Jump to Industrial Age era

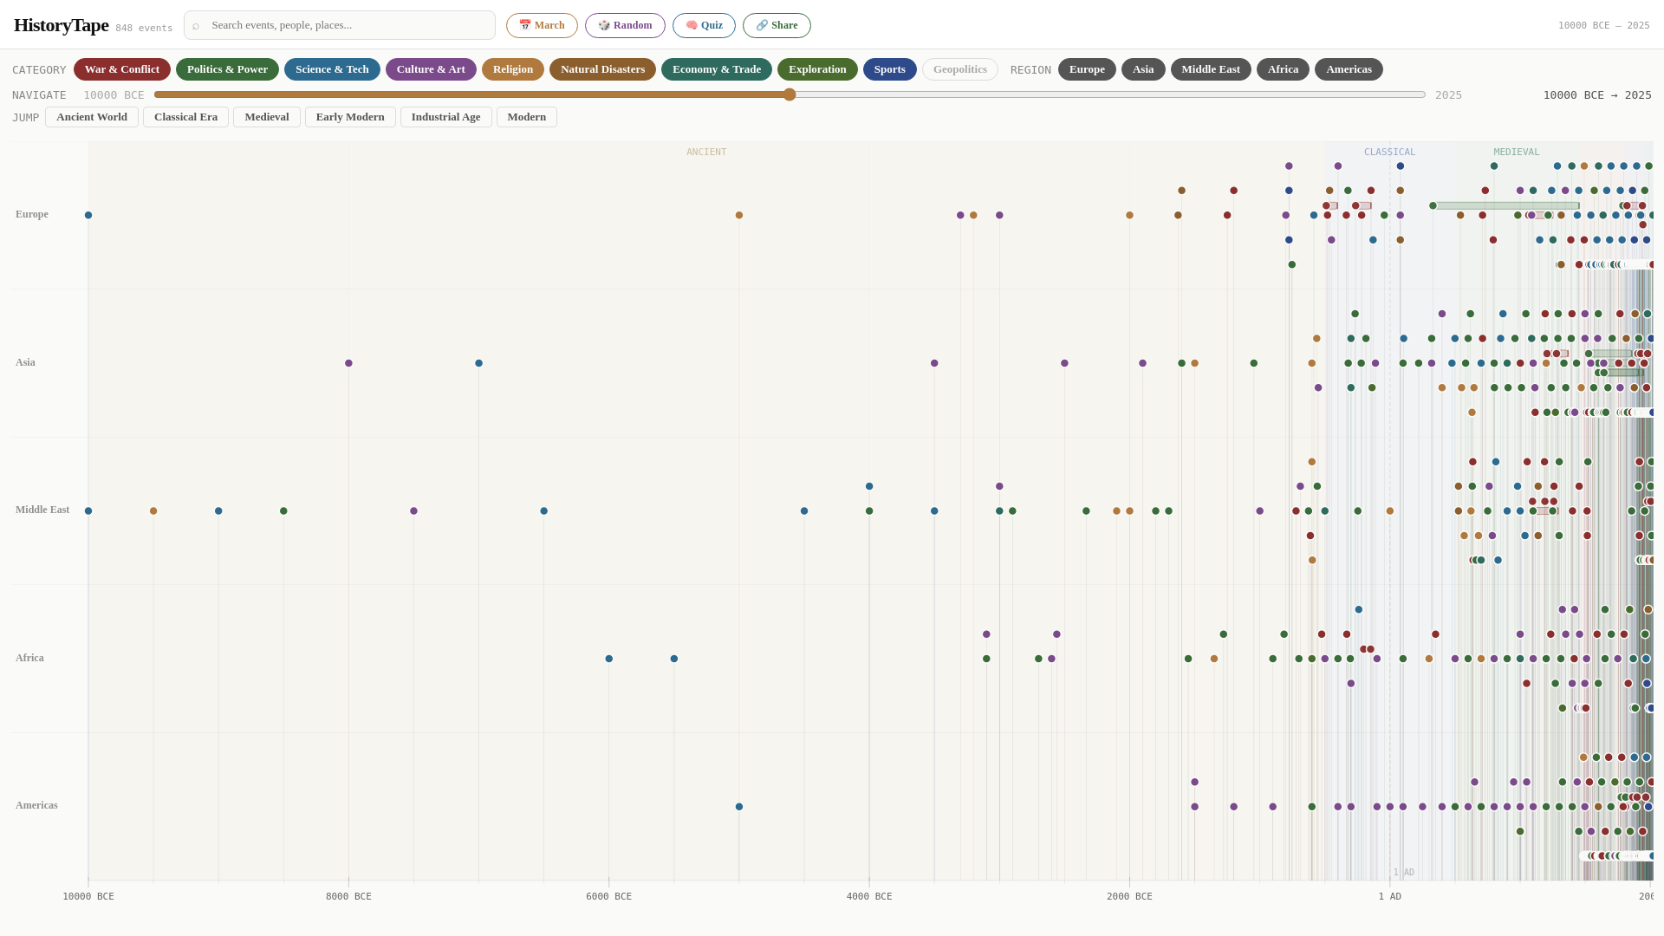tap(445, 117)
